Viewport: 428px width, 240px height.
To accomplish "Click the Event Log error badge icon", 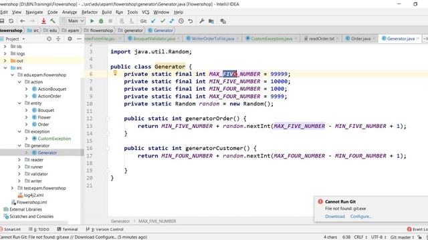I will [x=409, y=229].
